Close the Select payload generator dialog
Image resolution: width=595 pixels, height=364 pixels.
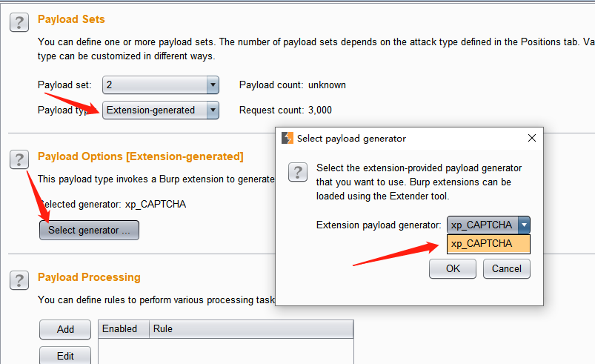(531, 138)
